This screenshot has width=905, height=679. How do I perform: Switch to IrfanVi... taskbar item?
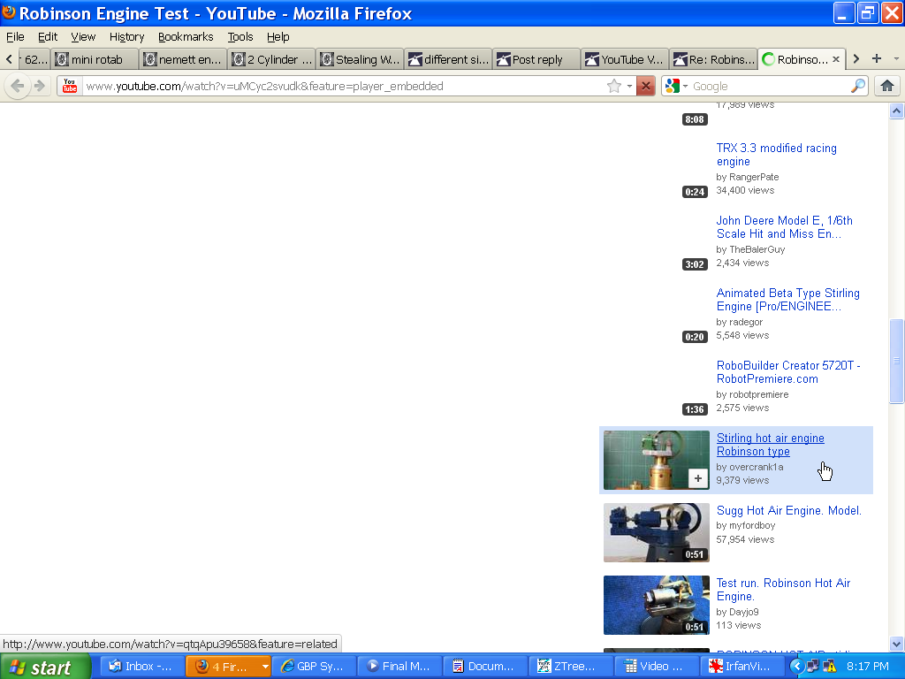[x=741, y=667]
